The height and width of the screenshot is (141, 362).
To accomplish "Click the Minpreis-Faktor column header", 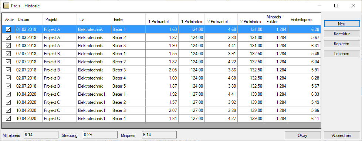I will [x=276, y=19].
